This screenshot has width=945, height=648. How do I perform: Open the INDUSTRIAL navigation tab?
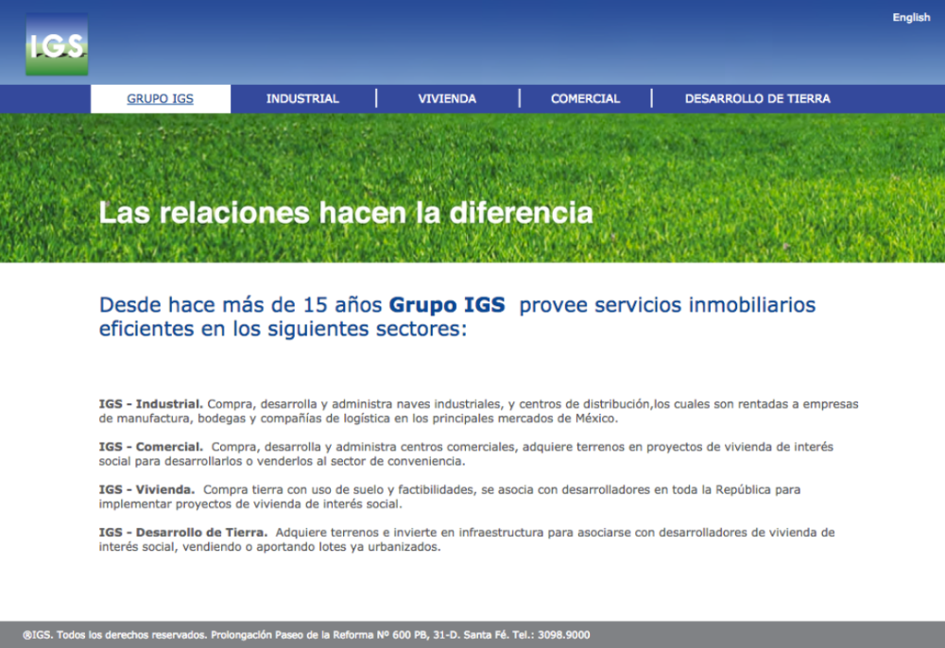point(302,99)
